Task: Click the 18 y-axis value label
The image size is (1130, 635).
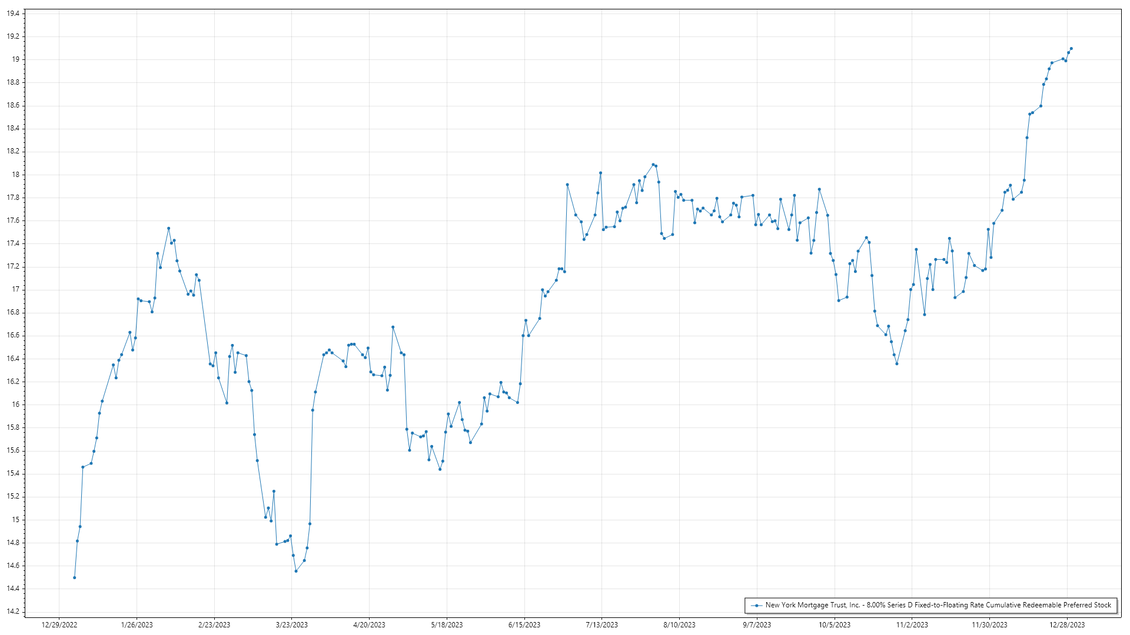Action: (16, 175)
